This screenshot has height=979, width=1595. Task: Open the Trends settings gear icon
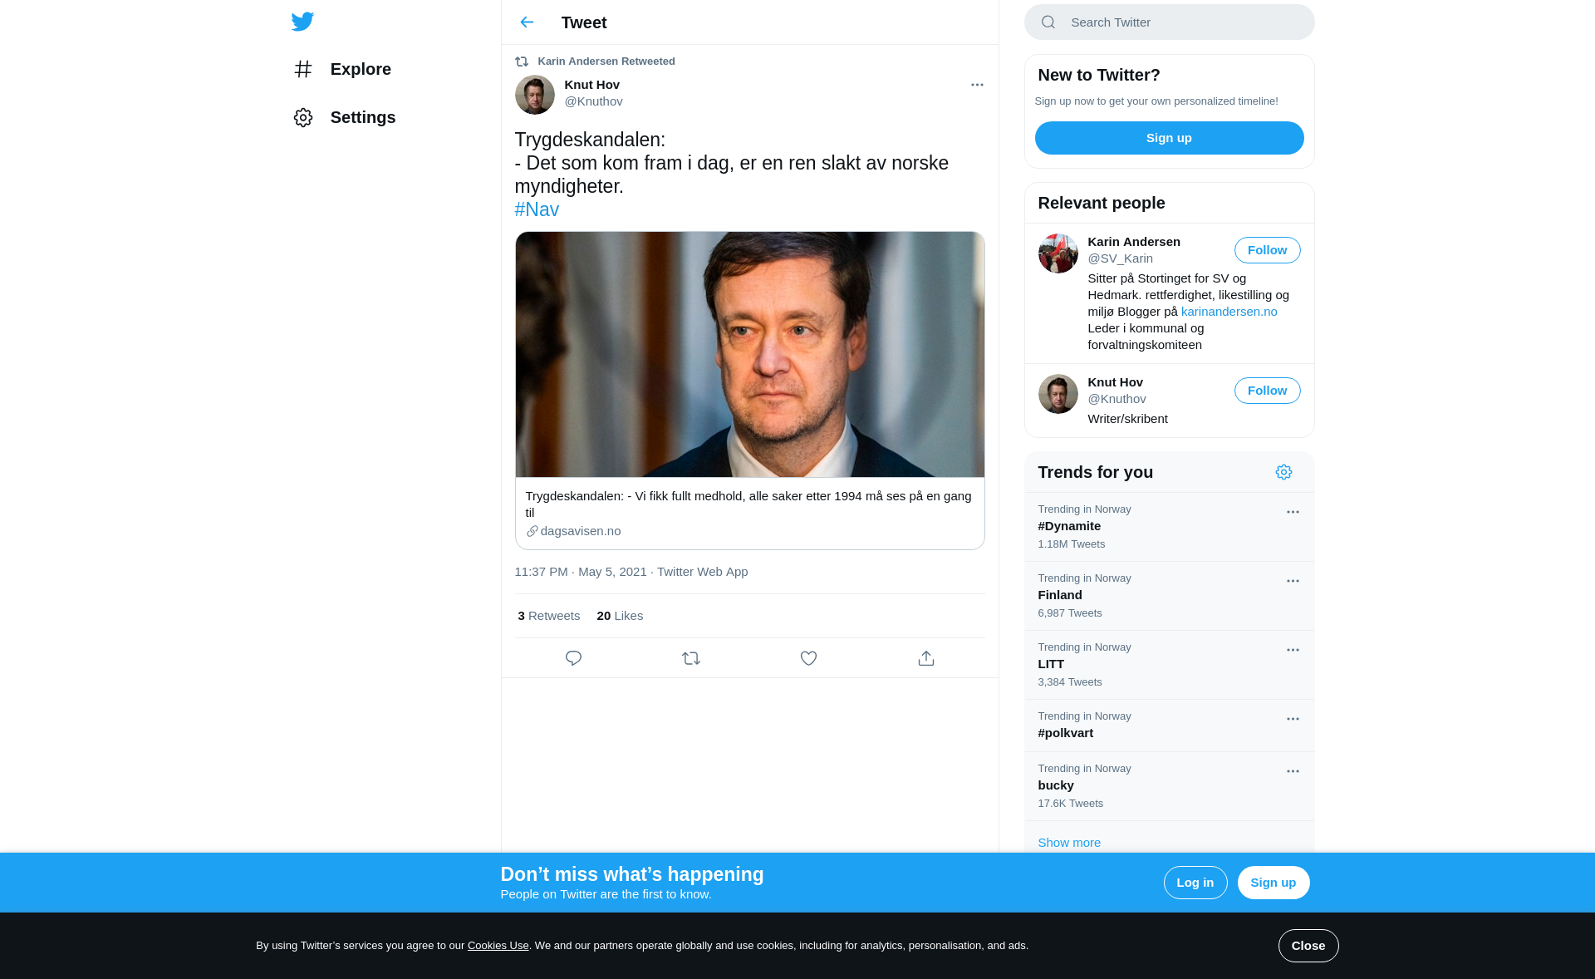pos(1283,472)
